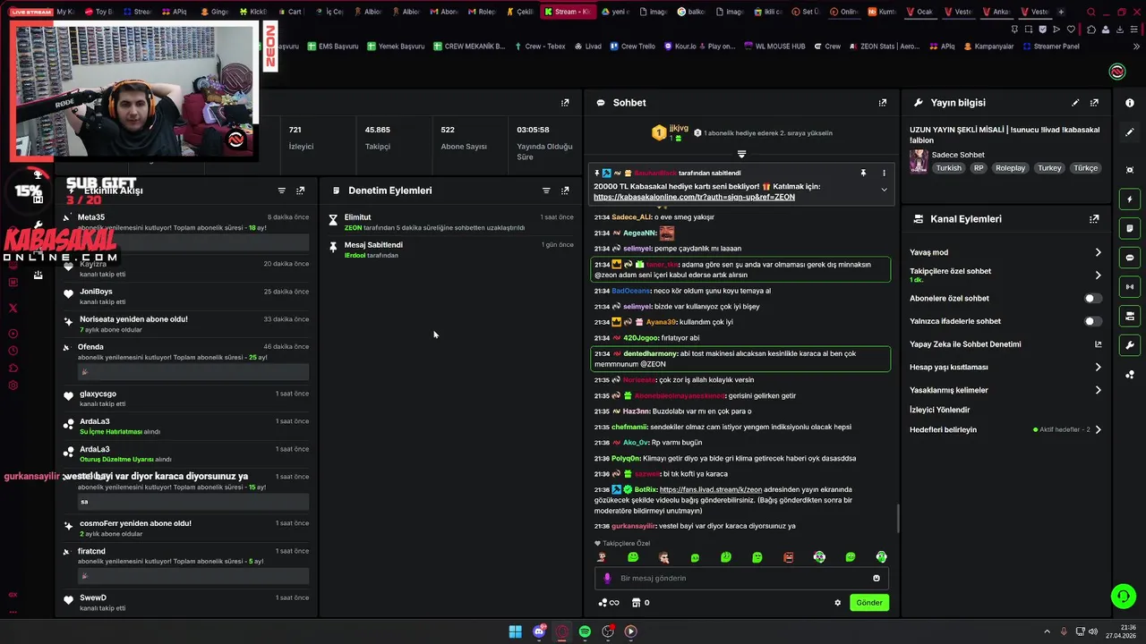This screenshot has width=1146, height=644.
Task: Open the shop icon showing 0
Action: (640, 603)
